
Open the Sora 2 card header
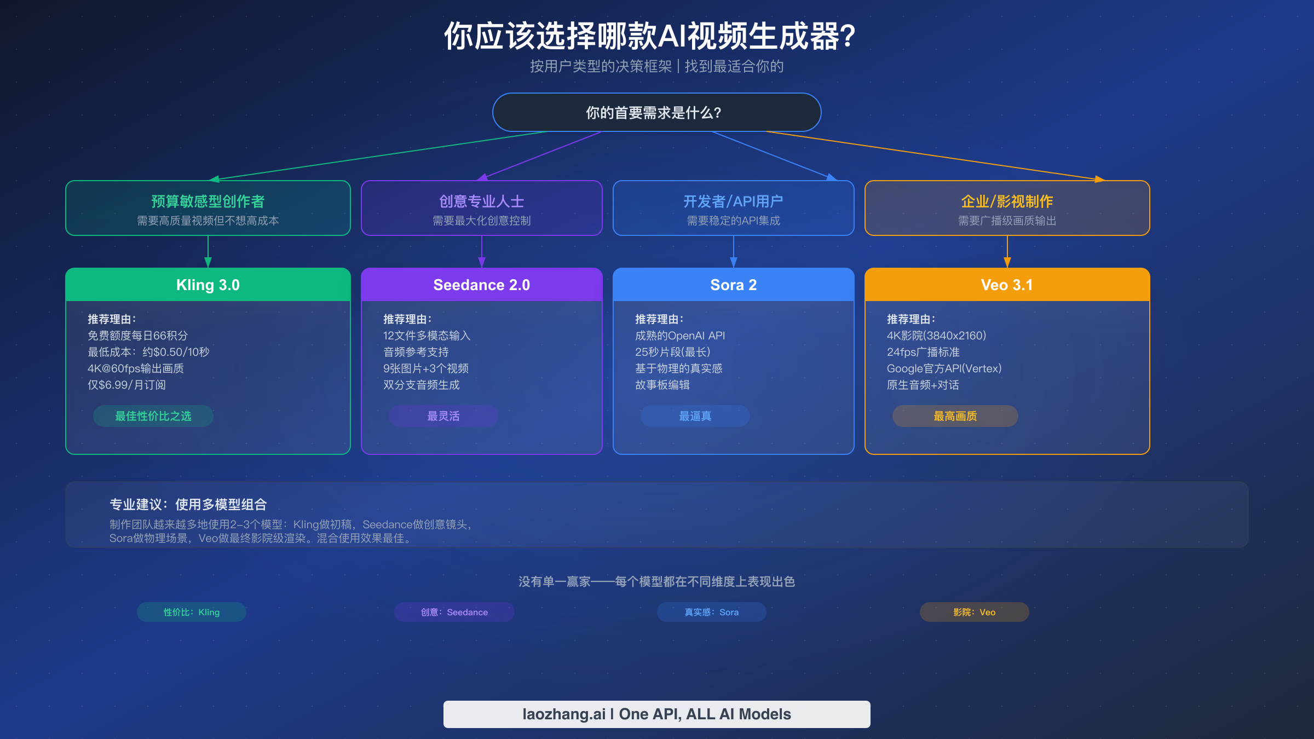pos(734,285)
